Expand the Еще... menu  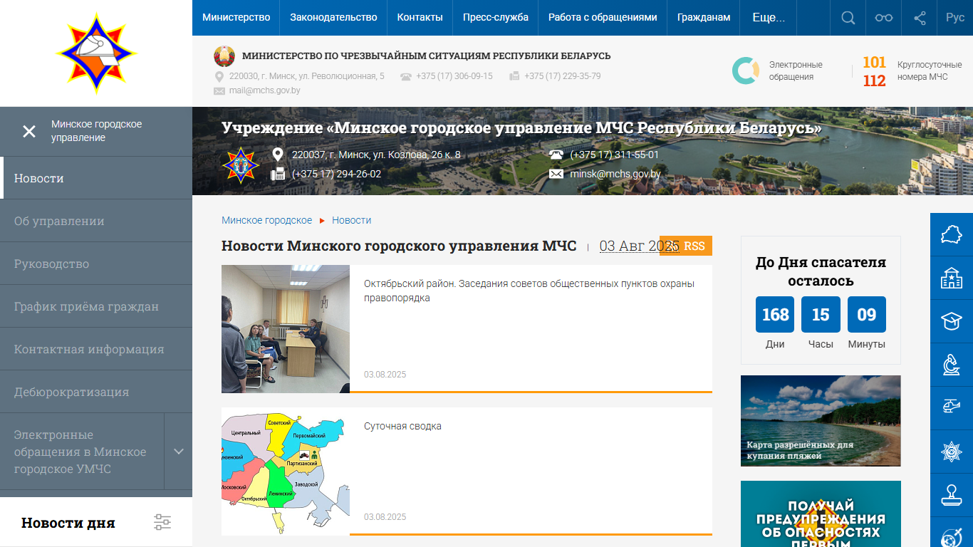(x=769, y=18)
